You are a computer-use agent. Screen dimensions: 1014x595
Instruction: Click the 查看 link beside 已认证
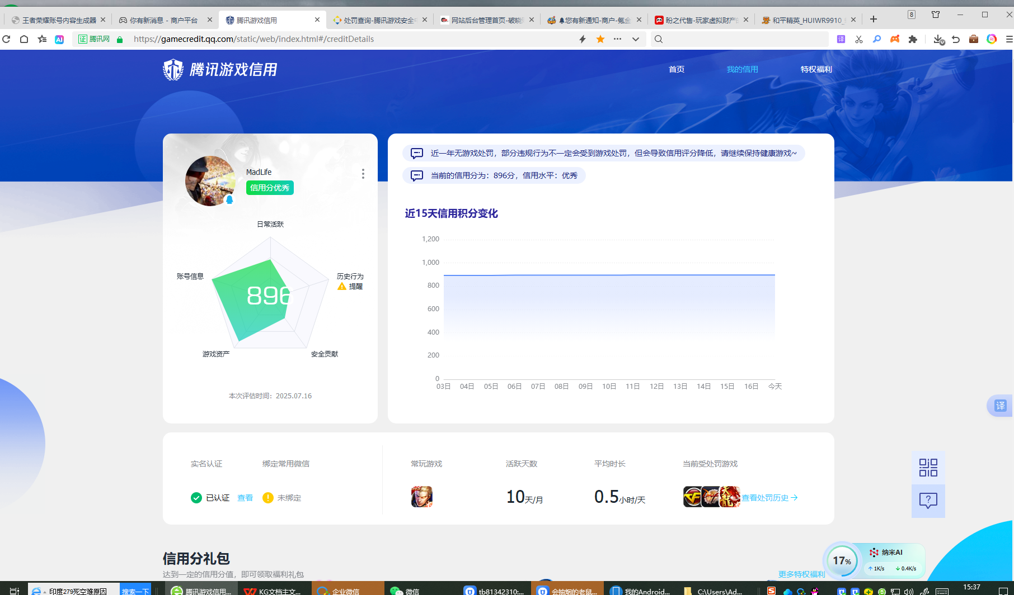pos(245,498)
